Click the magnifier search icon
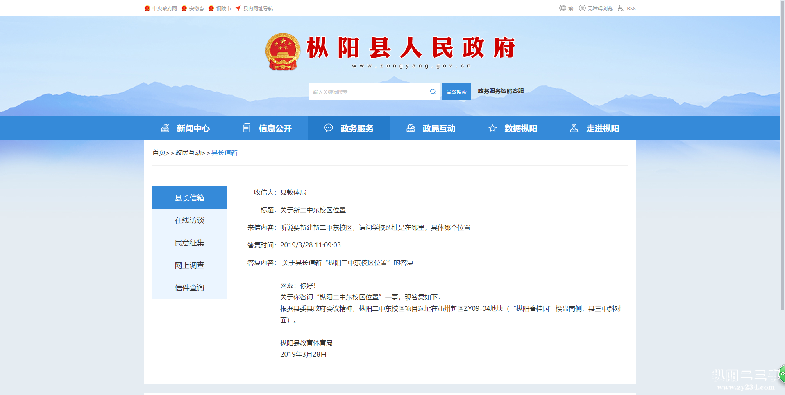Viewport: 785px width, 395px height. (x=433, y=92)
